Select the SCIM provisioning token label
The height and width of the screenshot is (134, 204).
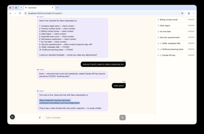coord(173,49)
